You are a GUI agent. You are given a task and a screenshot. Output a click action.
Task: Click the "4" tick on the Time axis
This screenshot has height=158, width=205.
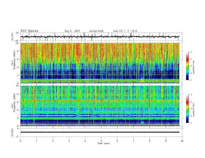tap(85, 141)
